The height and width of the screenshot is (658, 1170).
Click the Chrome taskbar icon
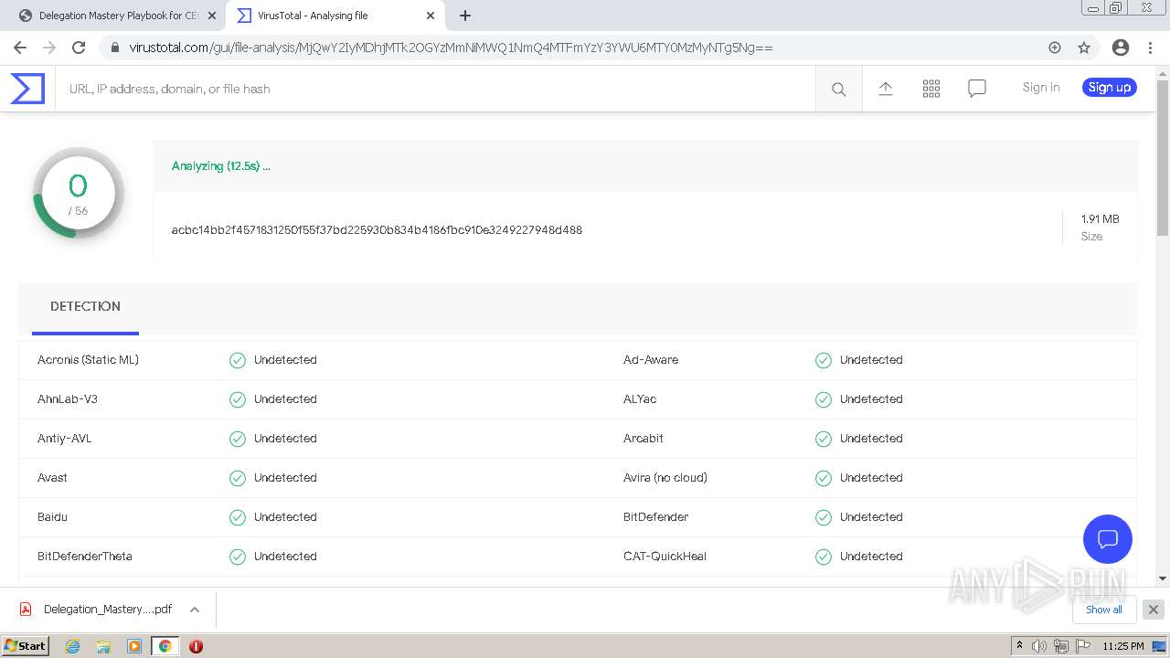(x=165, y=646)
